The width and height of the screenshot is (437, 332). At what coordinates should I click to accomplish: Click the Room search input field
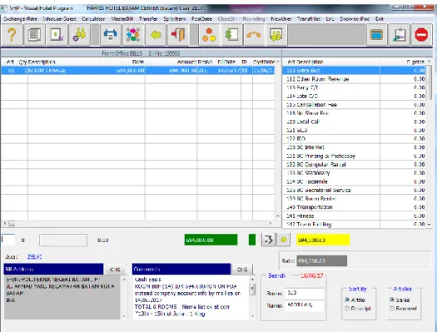[x=304, y=293]
